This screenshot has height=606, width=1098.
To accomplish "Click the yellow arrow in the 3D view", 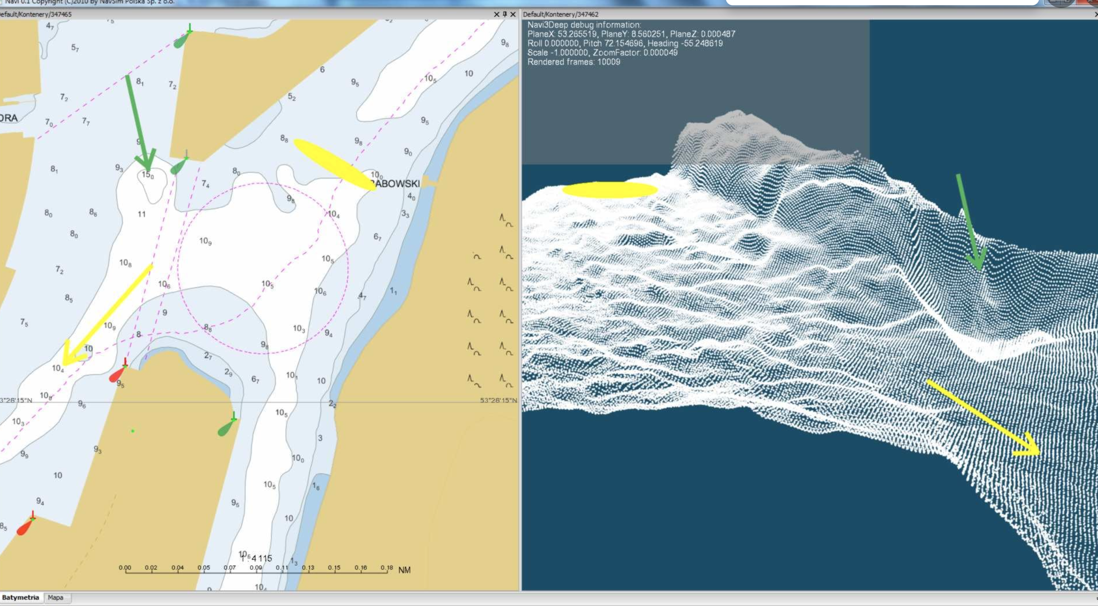I will [x=983, y=418].
